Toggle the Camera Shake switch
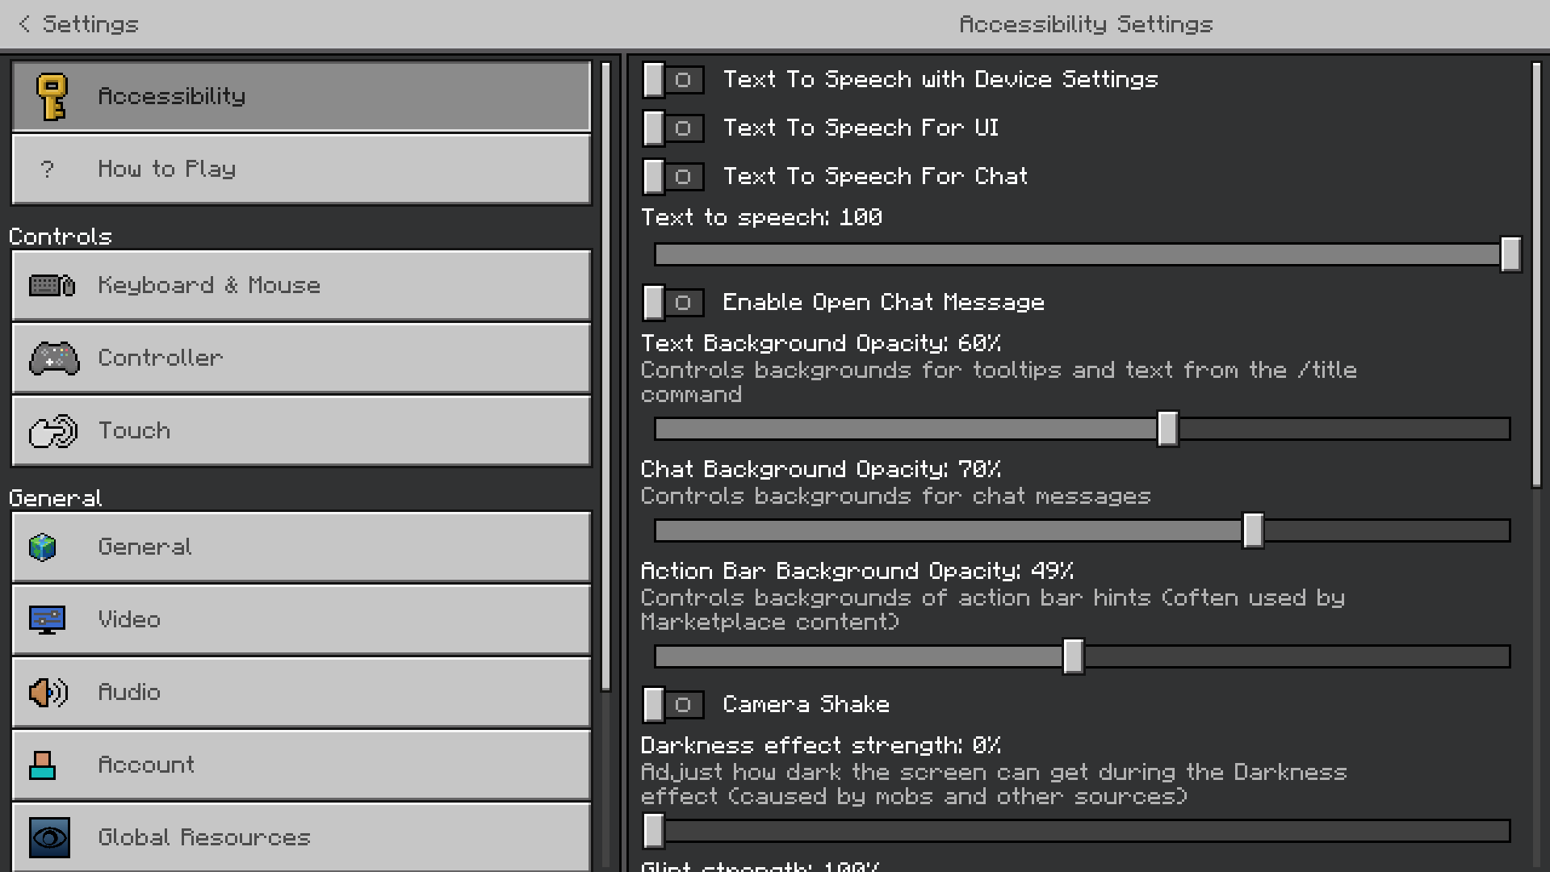Image resolution: width=1550 pixels, height=872 pixels. click(x=673, y=705)
